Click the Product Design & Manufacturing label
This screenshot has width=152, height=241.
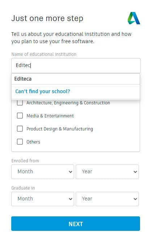60,129
